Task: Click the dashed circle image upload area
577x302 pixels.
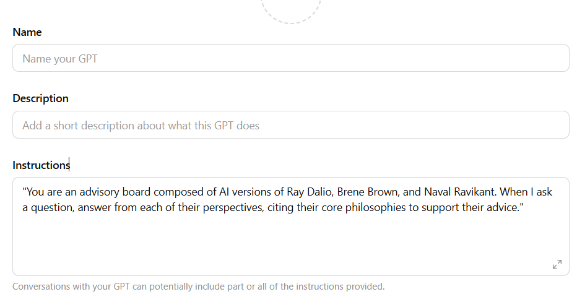Action: click(291, 10)
